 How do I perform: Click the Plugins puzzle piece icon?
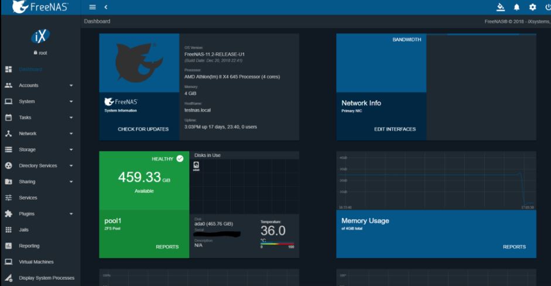[x=8, y=213]
